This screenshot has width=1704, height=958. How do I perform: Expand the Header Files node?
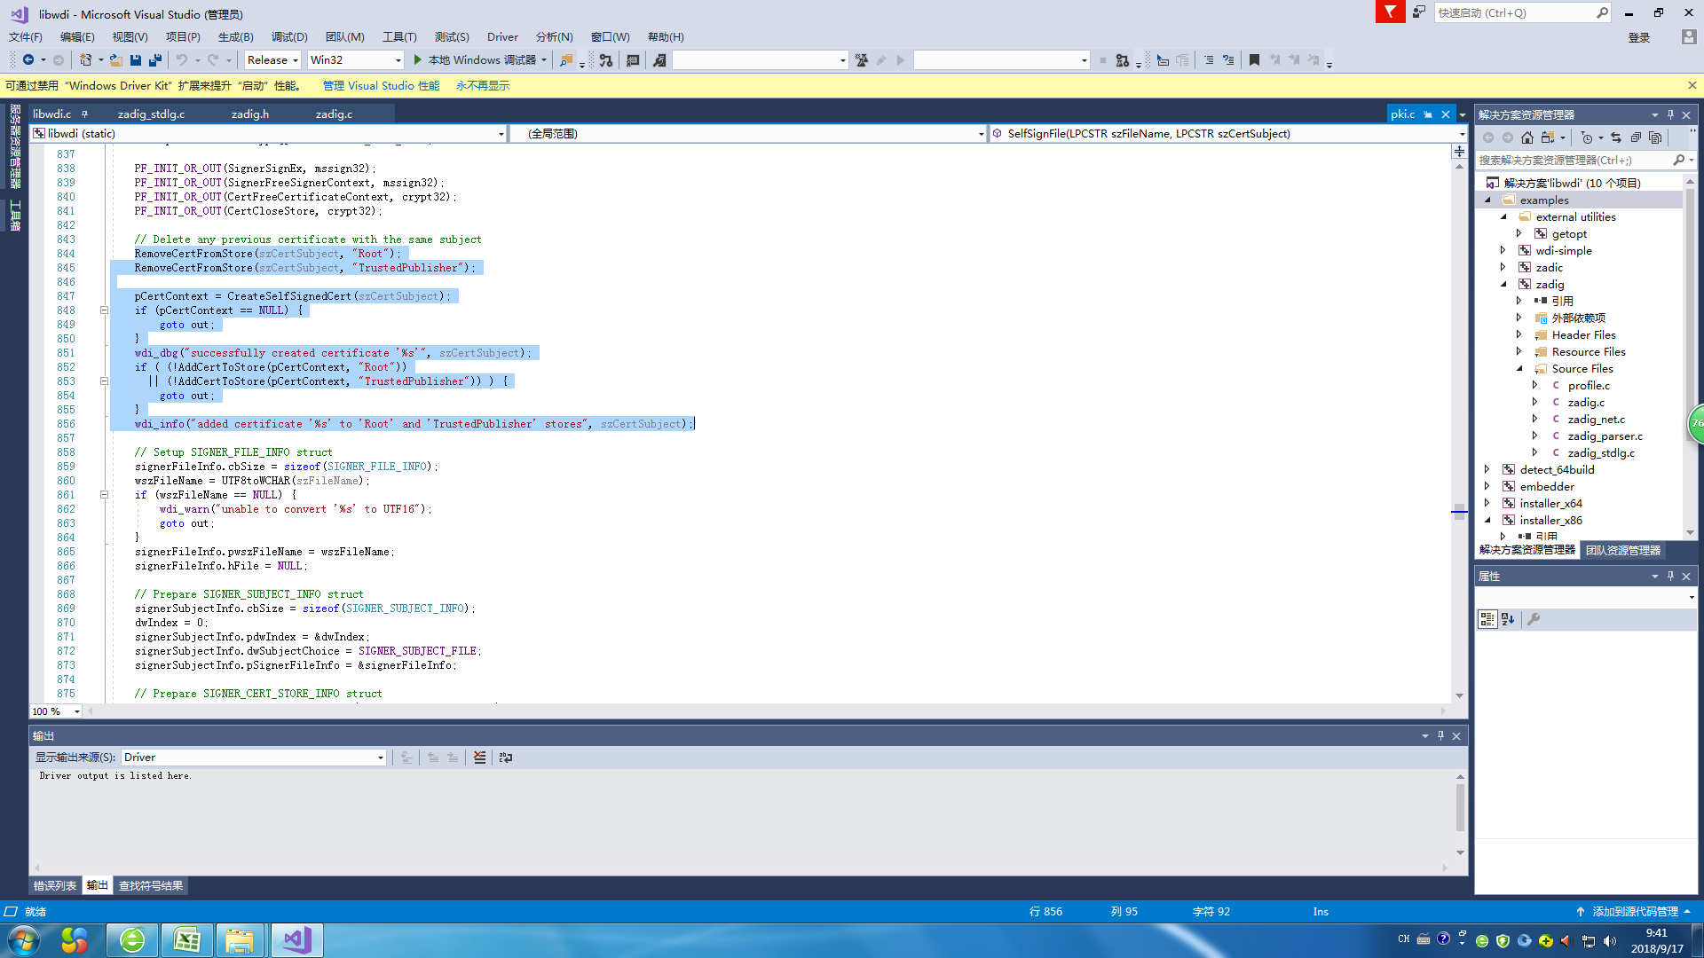point(1519,334)
